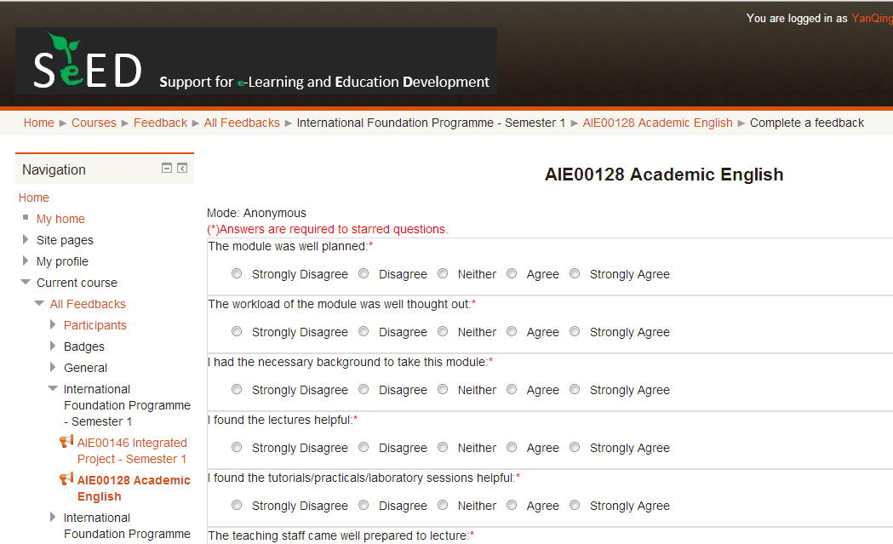Click feedback megaphone icon beside AIE00146 Integrated Project
This screenshot has height=544, width=893.
tap(66, 442)
